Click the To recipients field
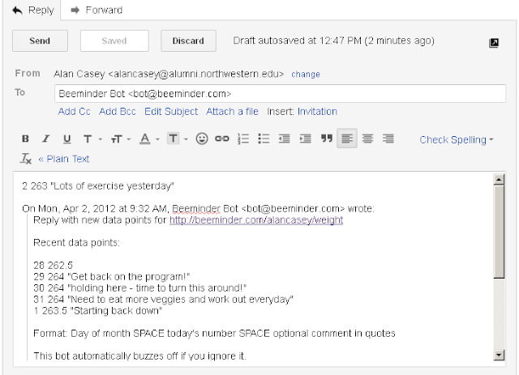This screenshot has height=375, width=519. (x=280, y=93)
